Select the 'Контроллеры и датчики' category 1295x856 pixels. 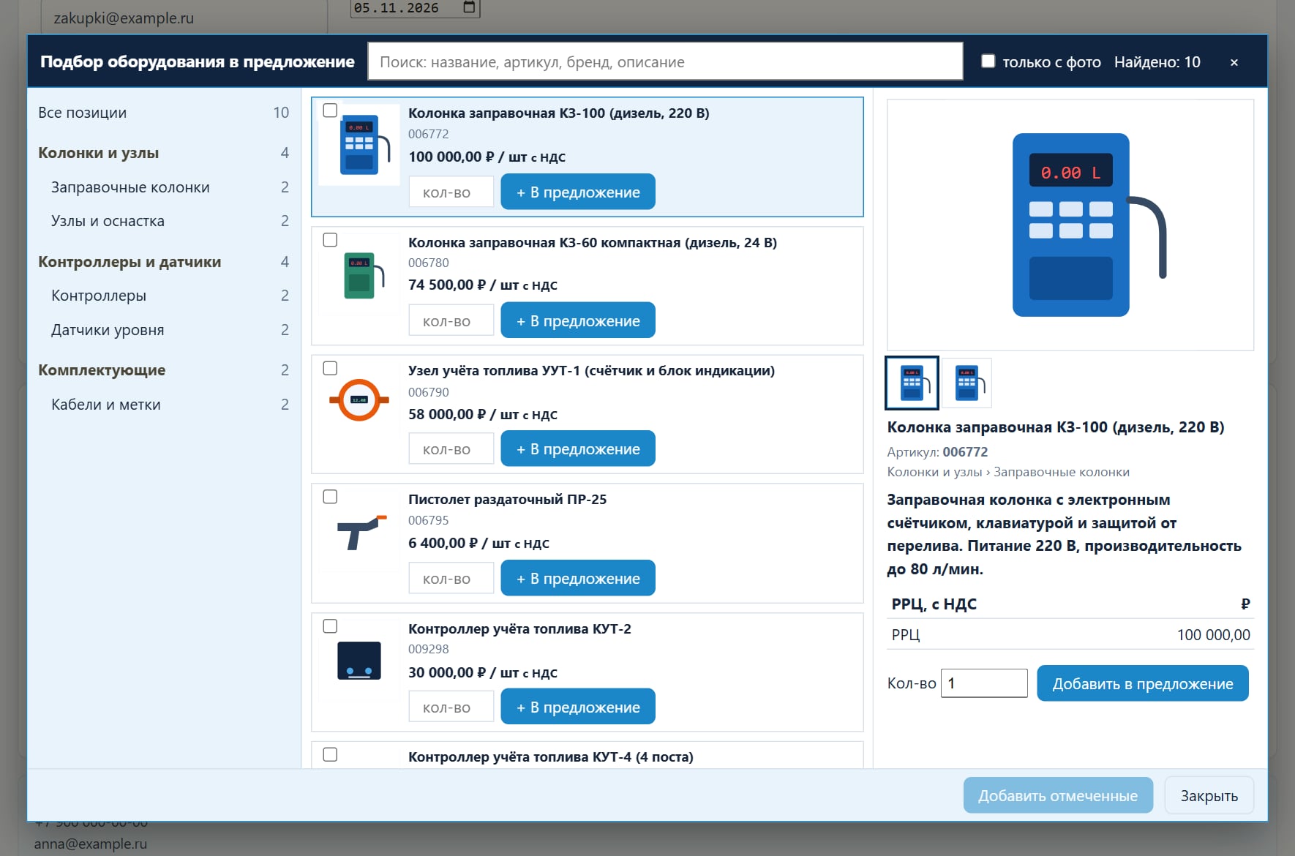coord(163,262)
